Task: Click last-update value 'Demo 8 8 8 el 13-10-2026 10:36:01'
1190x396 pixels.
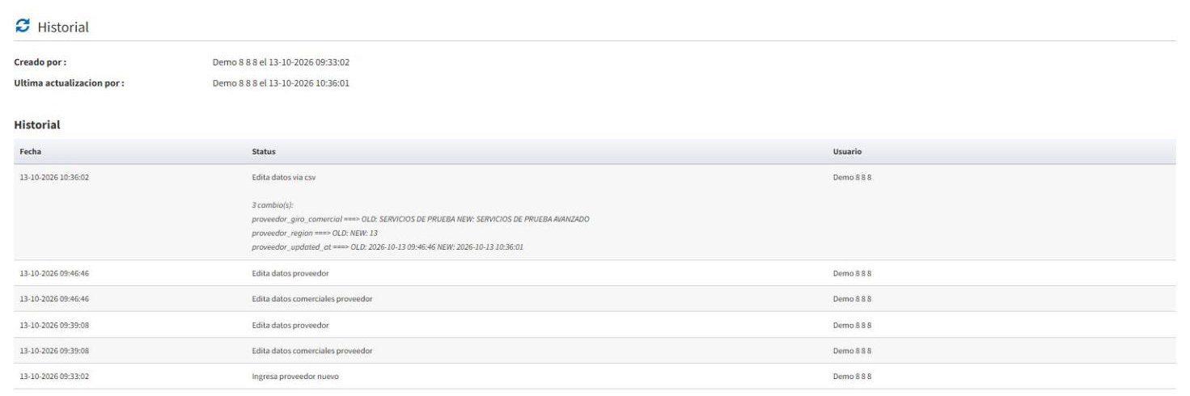Action: [281, 82]
